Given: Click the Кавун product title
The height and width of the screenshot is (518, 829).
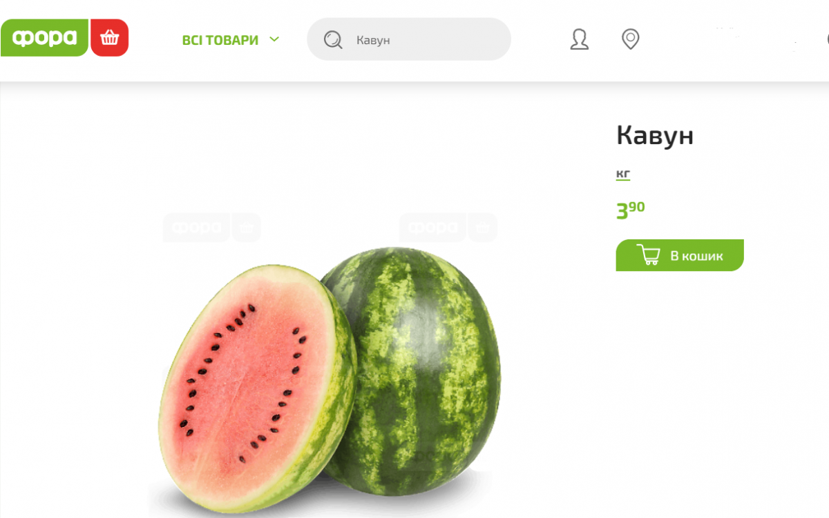Looking at the screenshot, I should (x=655, y=136).
